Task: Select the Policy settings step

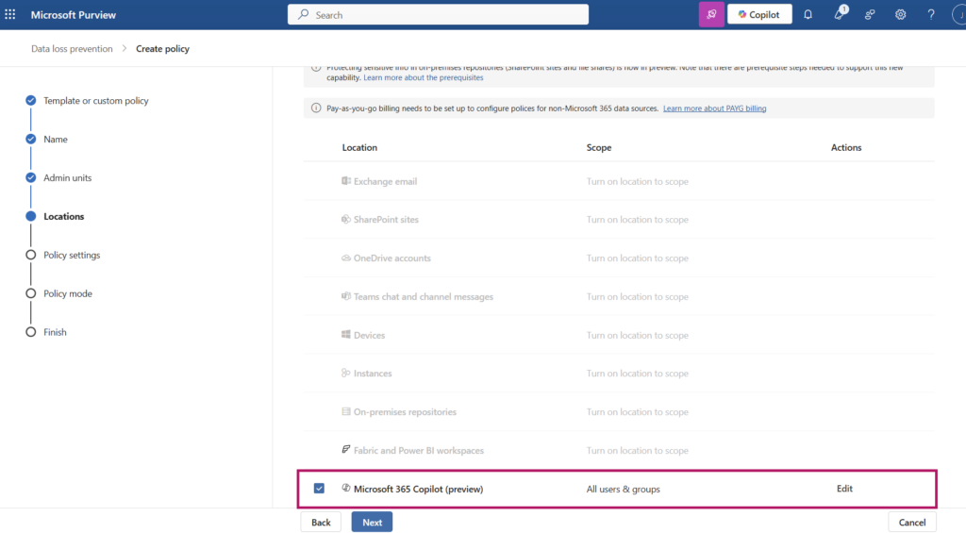Action: (x=72, y=255)
